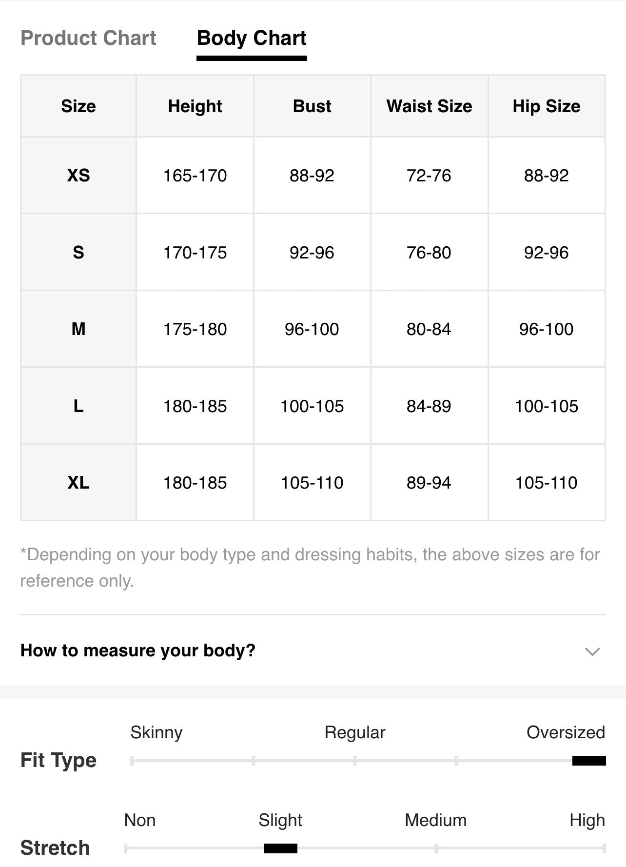The width and height of the screenshot is (626, 867).
Task: Expand the measure your body chevron
Action: pos(592,651)
